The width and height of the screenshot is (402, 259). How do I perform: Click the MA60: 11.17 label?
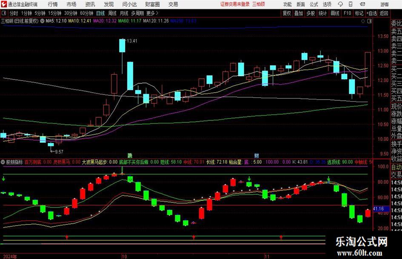tap(130, 21)
